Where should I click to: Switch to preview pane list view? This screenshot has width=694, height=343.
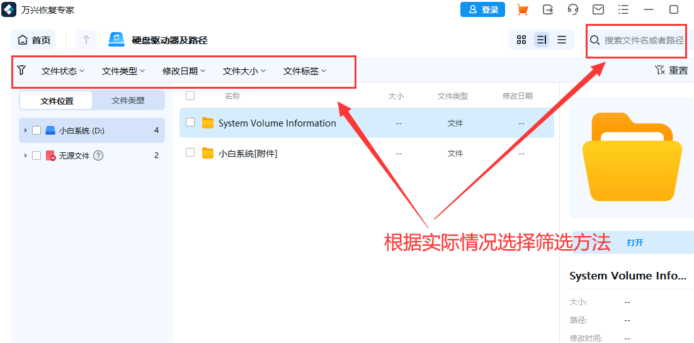[542, 40]
